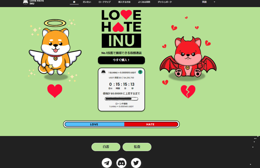Click the green Tether USDT icon
This screenshot has width=260, height=168.
140,72
